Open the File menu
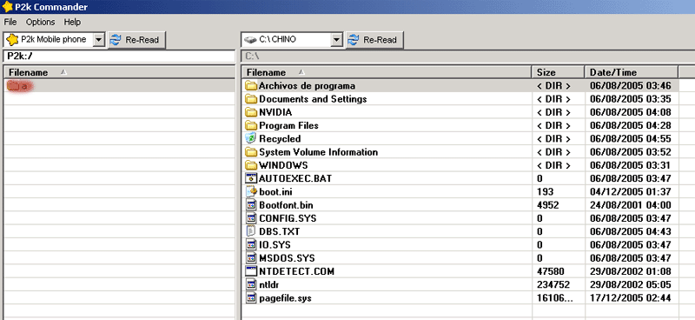The height and width of the screenshot is (320, 695). (10, 22)
